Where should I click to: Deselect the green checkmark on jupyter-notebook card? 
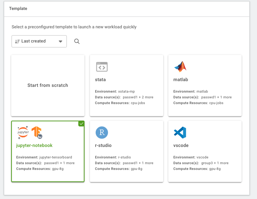coord(81,124)
